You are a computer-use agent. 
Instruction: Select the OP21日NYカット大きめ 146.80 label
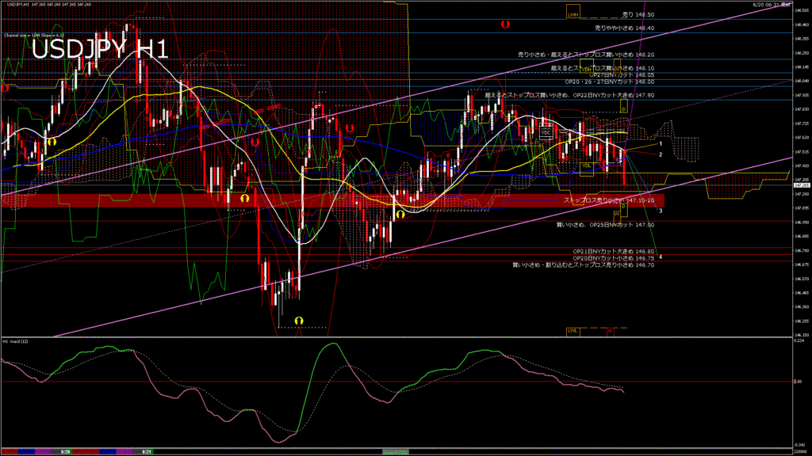(x=613, y=251)
